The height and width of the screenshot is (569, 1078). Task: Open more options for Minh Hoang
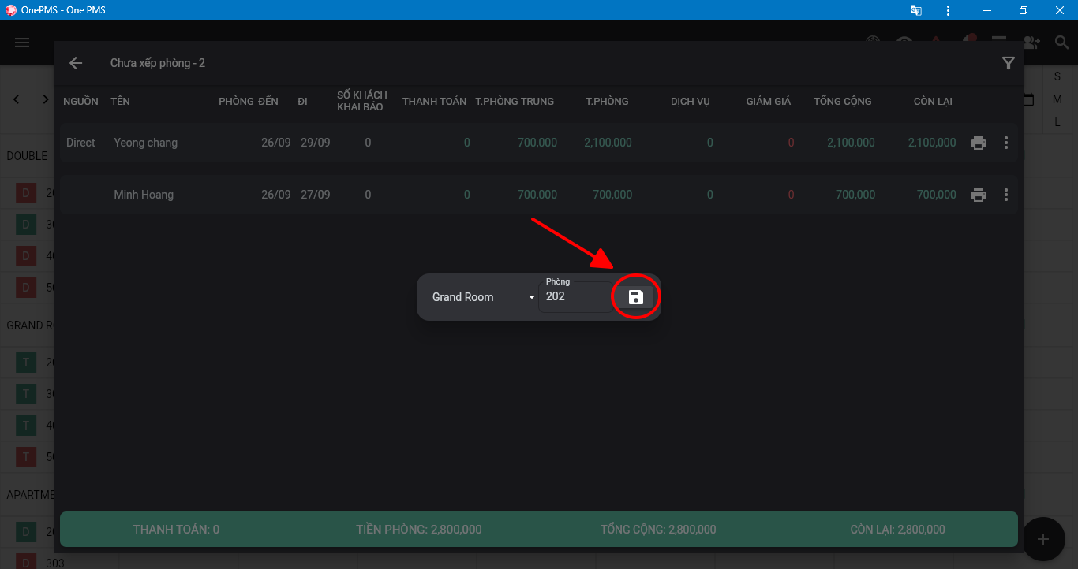click(x=1006, y=195)
